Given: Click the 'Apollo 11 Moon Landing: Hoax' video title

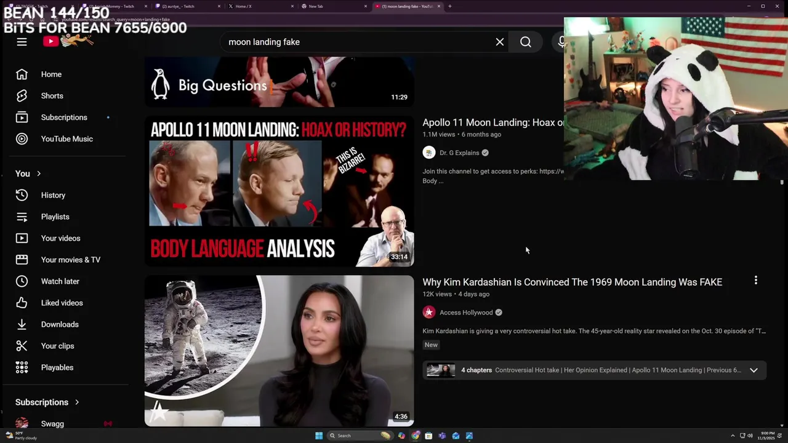Looking at the screenshot, I should pos(492,122).
